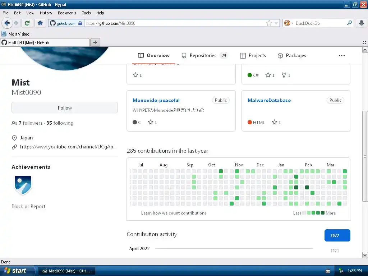Screen dimensions: 368x276
Task: Open the History menu
Action: point(46,13)
